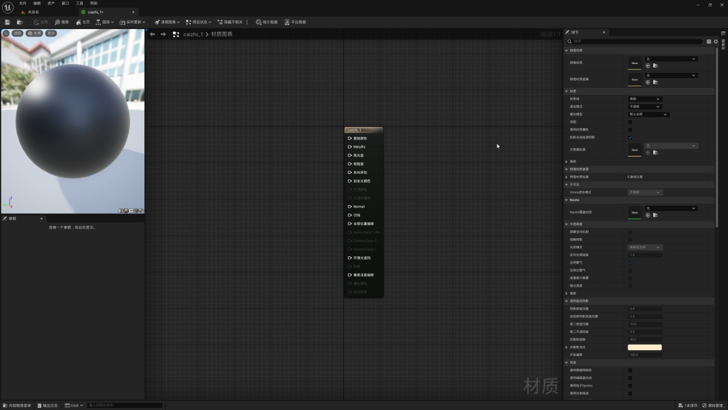Close the details (细节) panel tab
Image resolution: width=728 pixels, height=410 pixels.
603,32
